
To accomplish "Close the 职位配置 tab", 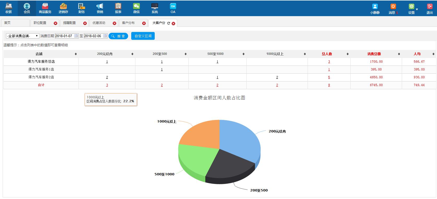I will [x=55, y=23].
